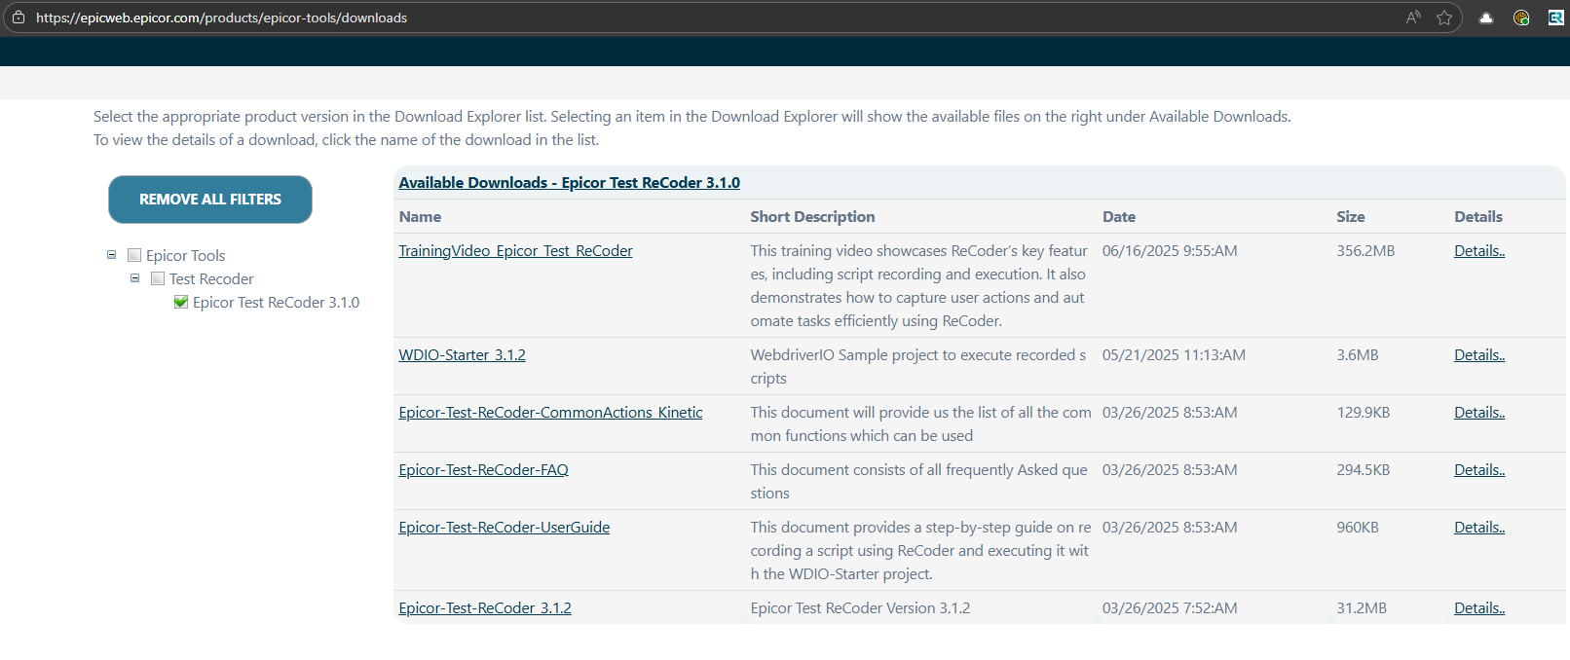
Task: Collapse the Test Recoder tree node
Action: coord(134,278)
